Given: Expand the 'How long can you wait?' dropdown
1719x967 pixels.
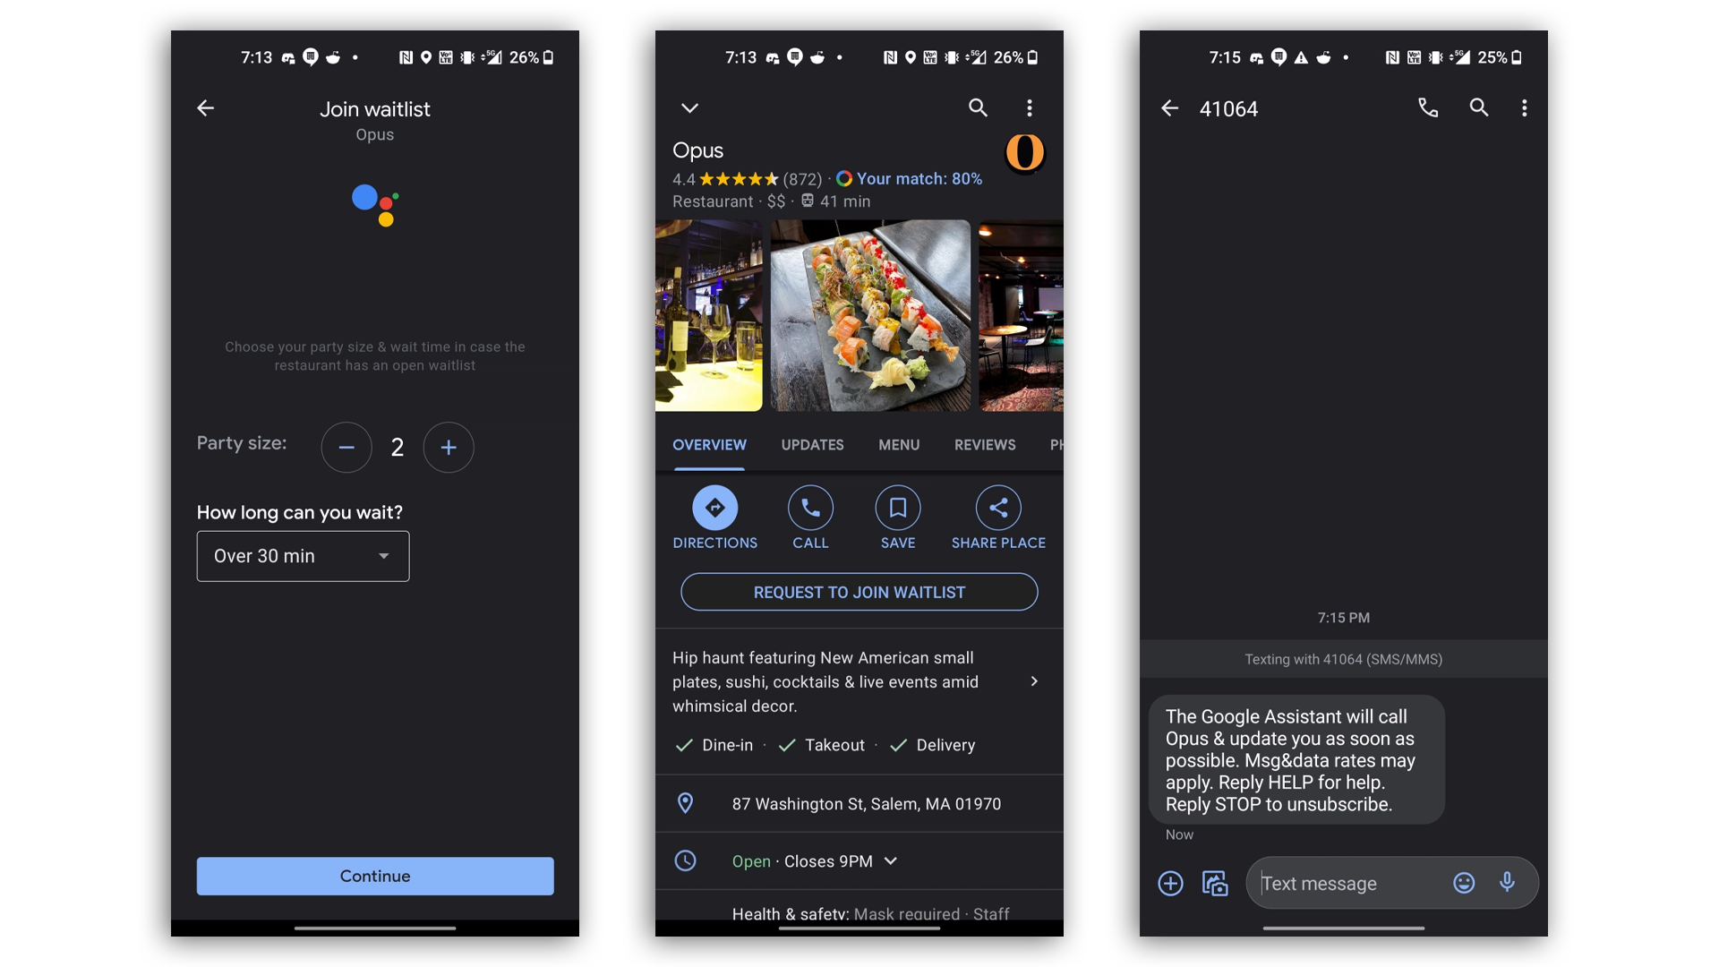Looking at the screenshot, I should click(304, 556).
